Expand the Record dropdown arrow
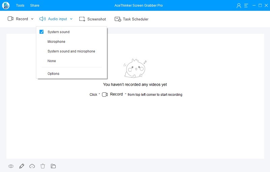270x172 pixels. (32, 19)
